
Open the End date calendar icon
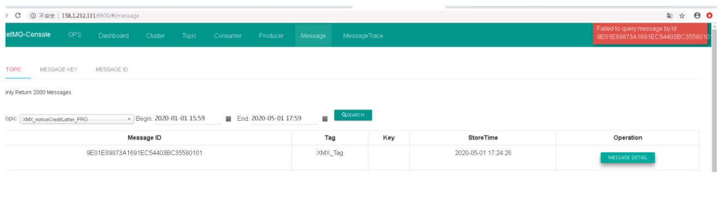pos(325,119)
